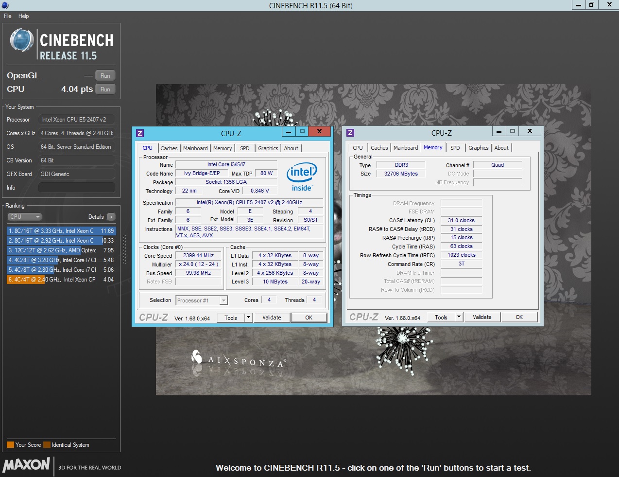Switch to CPU tab in right CPU-Z window
This screenshot has width=619, height=477.
(x=358, y=148)
